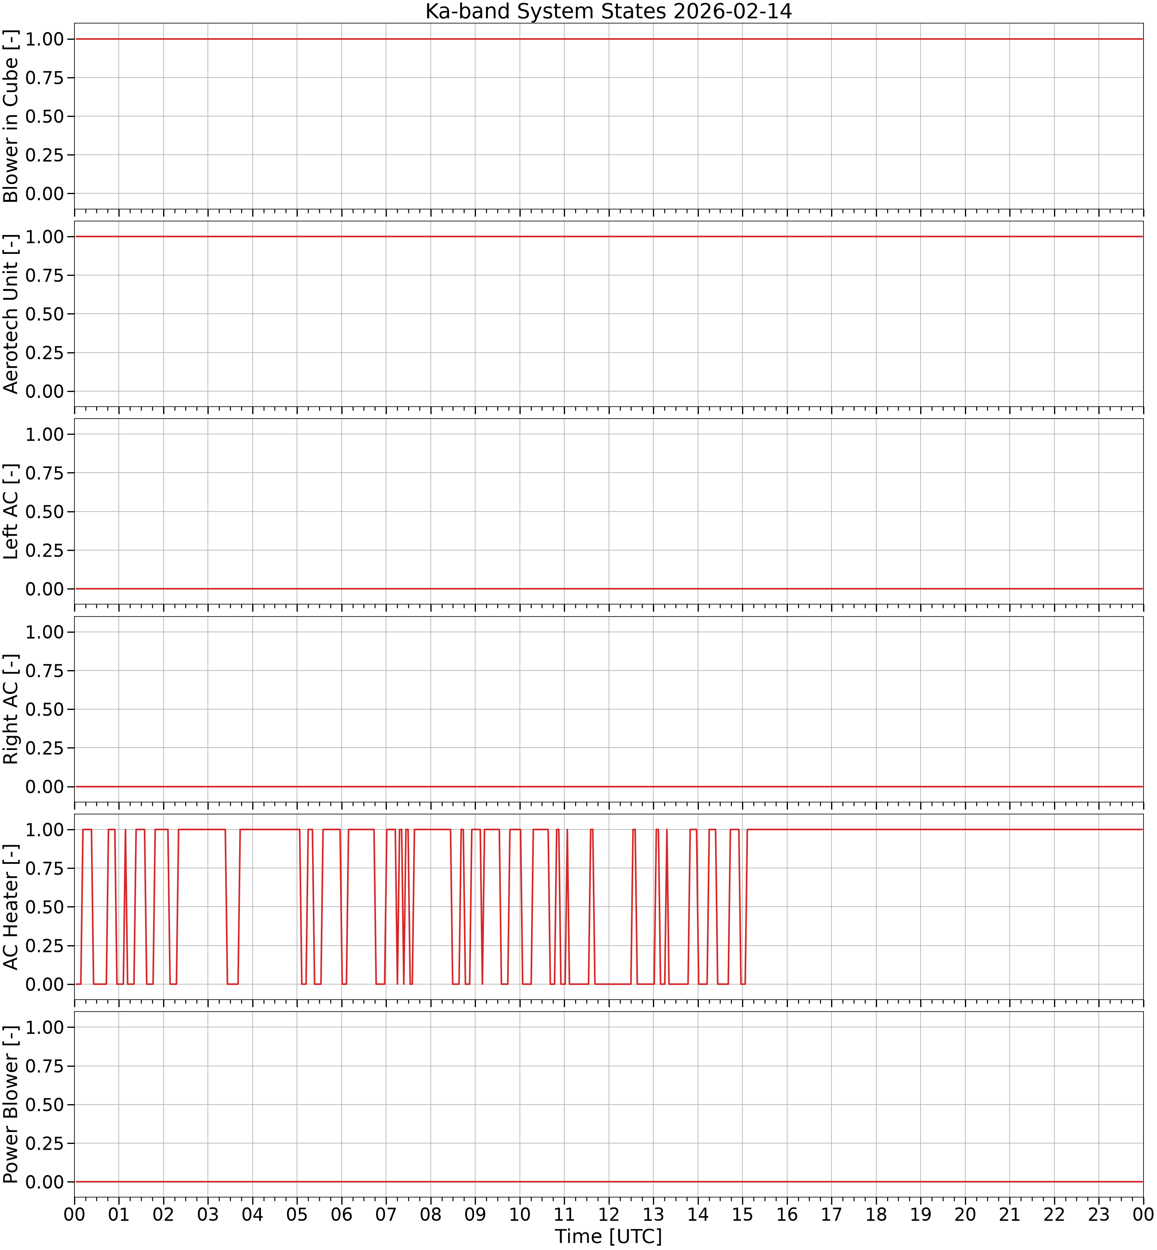The height and width of the screenshot is (1250, 1157).
Task: Click the Aerotech Unit axis label
Action: 11,314
